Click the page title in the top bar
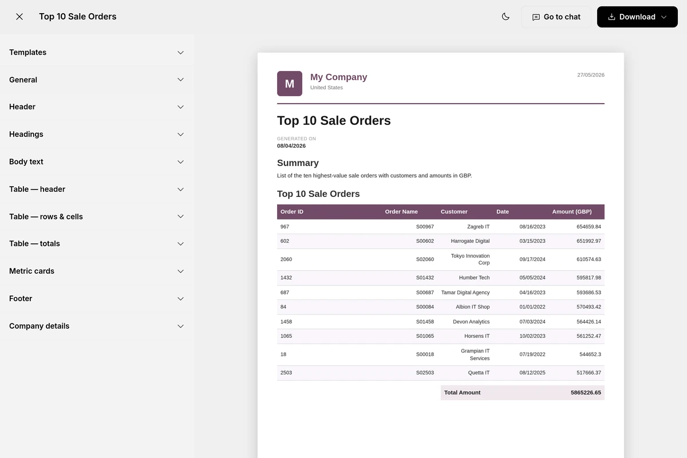 click(78, 17)
